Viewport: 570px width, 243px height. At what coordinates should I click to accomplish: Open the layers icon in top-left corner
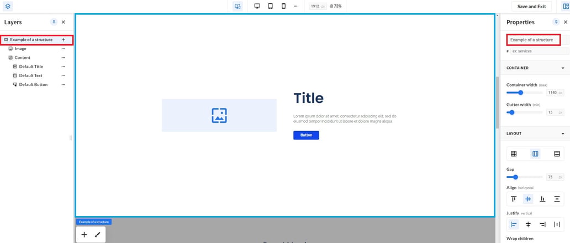pos(8,6)
